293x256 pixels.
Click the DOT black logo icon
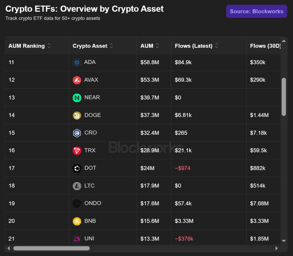point(77,169)
